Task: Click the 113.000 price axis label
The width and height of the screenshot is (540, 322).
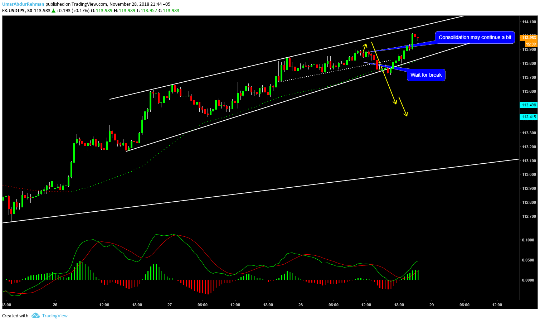Action: point(529,174)
